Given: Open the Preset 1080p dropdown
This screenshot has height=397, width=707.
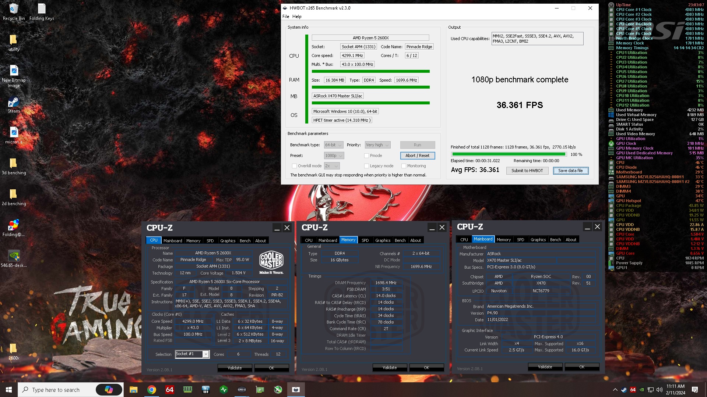Looking at the screenshot, I should pos(334,155).
